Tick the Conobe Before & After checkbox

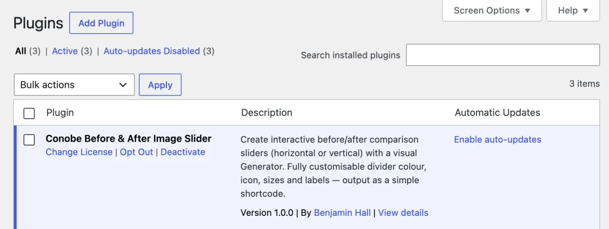29,140
